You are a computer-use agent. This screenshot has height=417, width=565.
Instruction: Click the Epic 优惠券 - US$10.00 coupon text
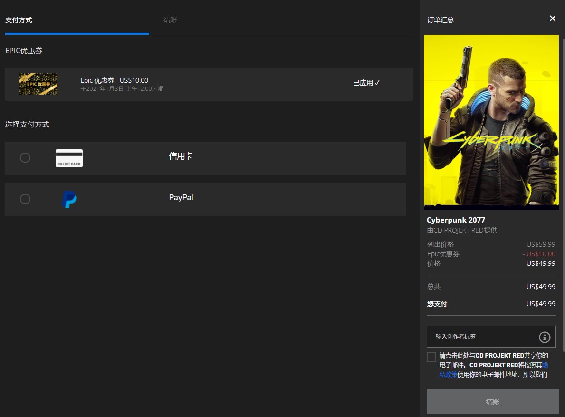[114, 80]
